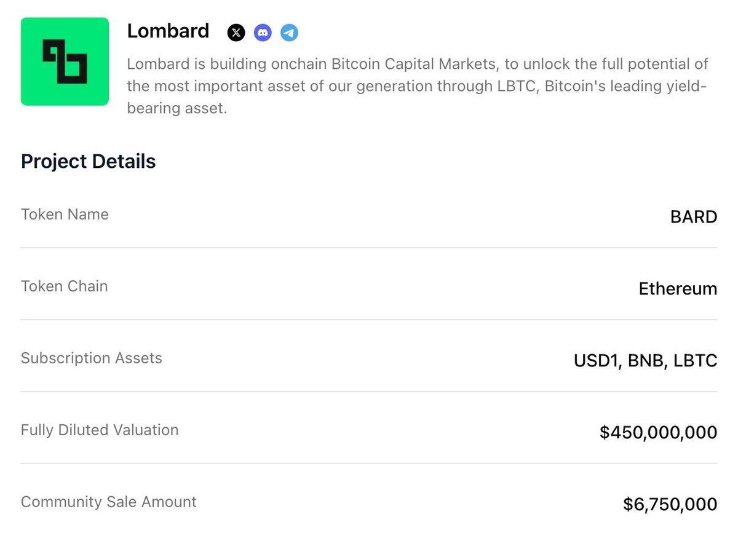Click the Project Details heading
Screen dimensions: 738x533
click(x=89, y=162)
